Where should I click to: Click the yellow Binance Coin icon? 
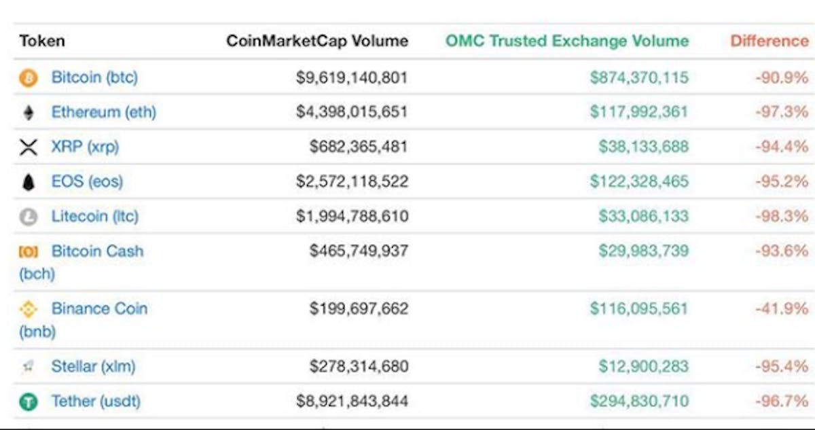(29, 309)
